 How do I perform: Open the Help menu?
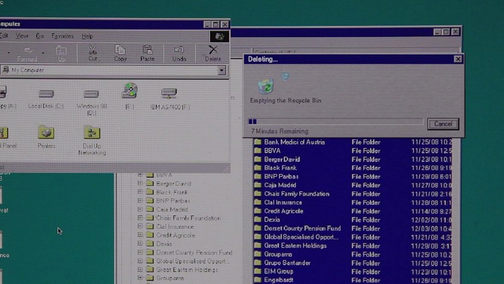(88, 36)
